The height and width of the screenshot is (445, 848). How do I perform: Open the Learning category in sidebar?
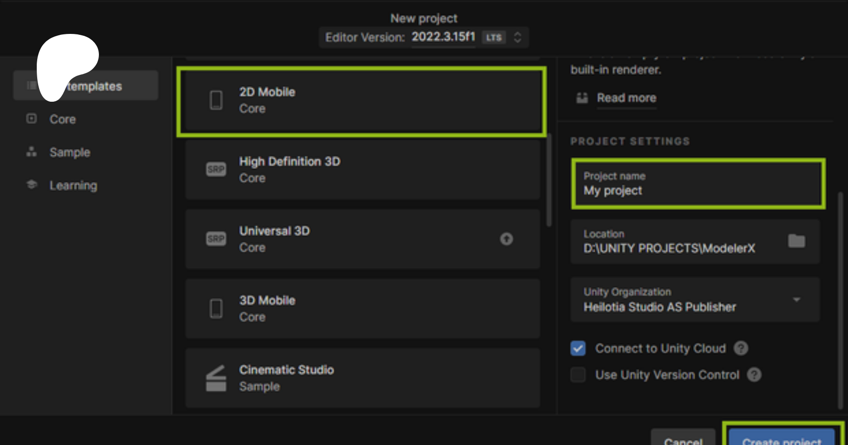coord(73,185)
